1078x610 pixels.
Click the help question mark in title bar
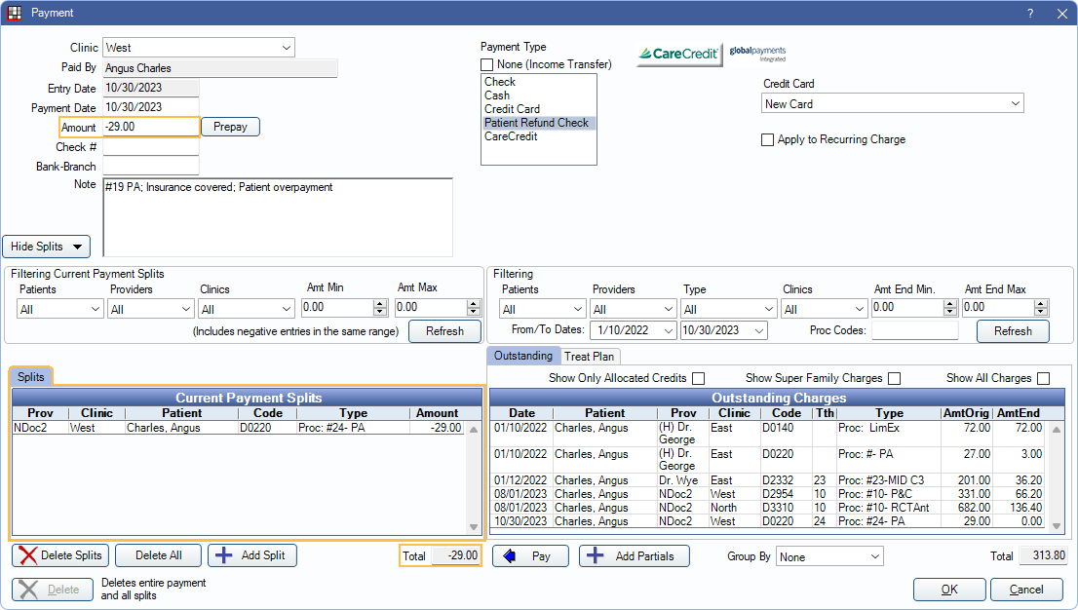[x=1030, y=13]
